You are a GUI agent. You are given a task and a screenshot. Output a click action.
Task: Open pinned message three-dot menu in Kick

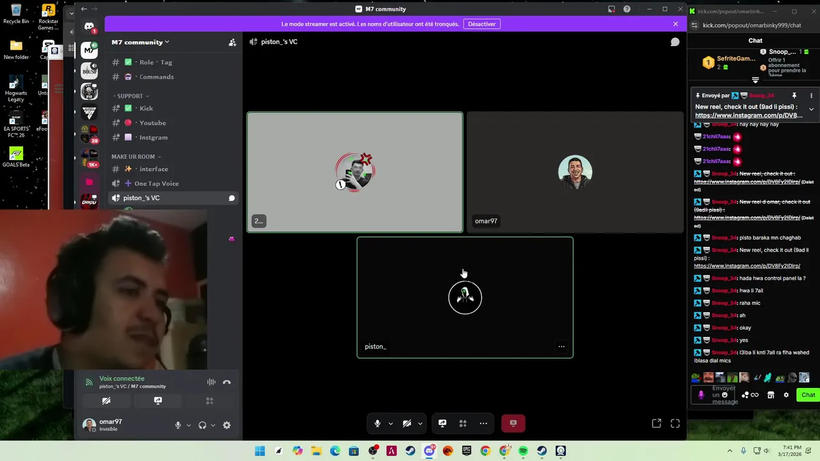pos(811,95)
